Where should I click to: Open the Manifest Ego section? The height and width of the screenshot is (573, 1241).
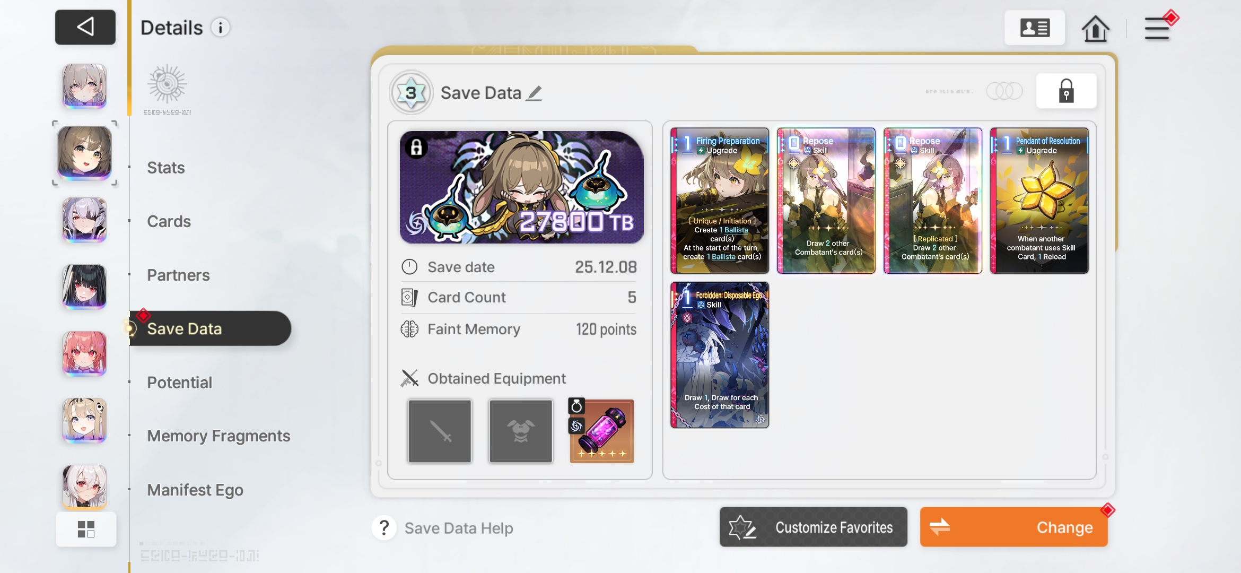(195, 490)
